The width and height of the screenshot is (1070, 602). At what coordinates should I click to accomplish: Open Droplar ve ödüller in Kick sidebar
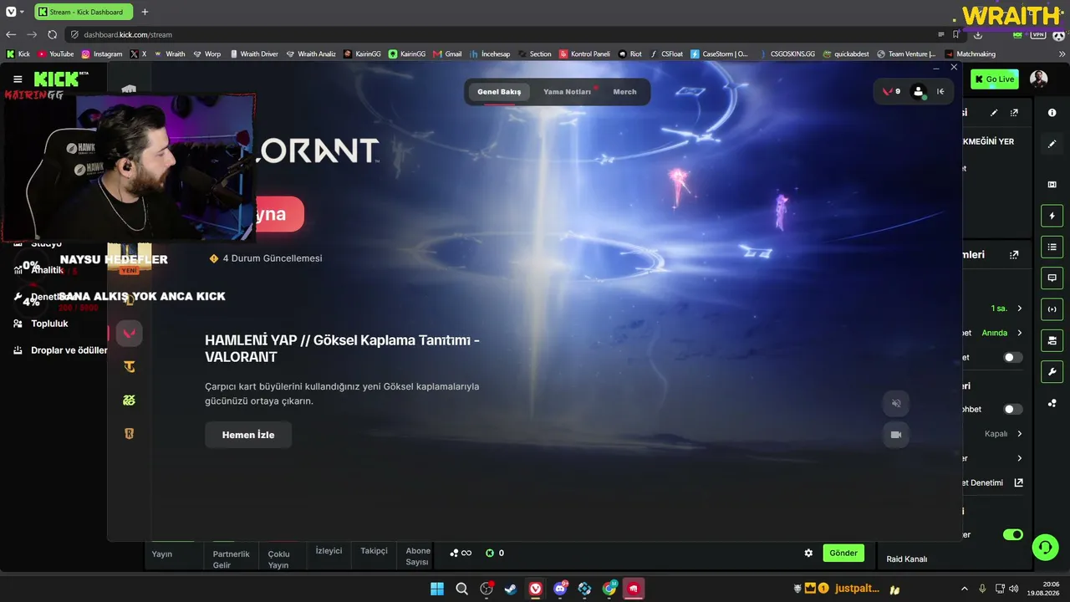pos(69,350)
